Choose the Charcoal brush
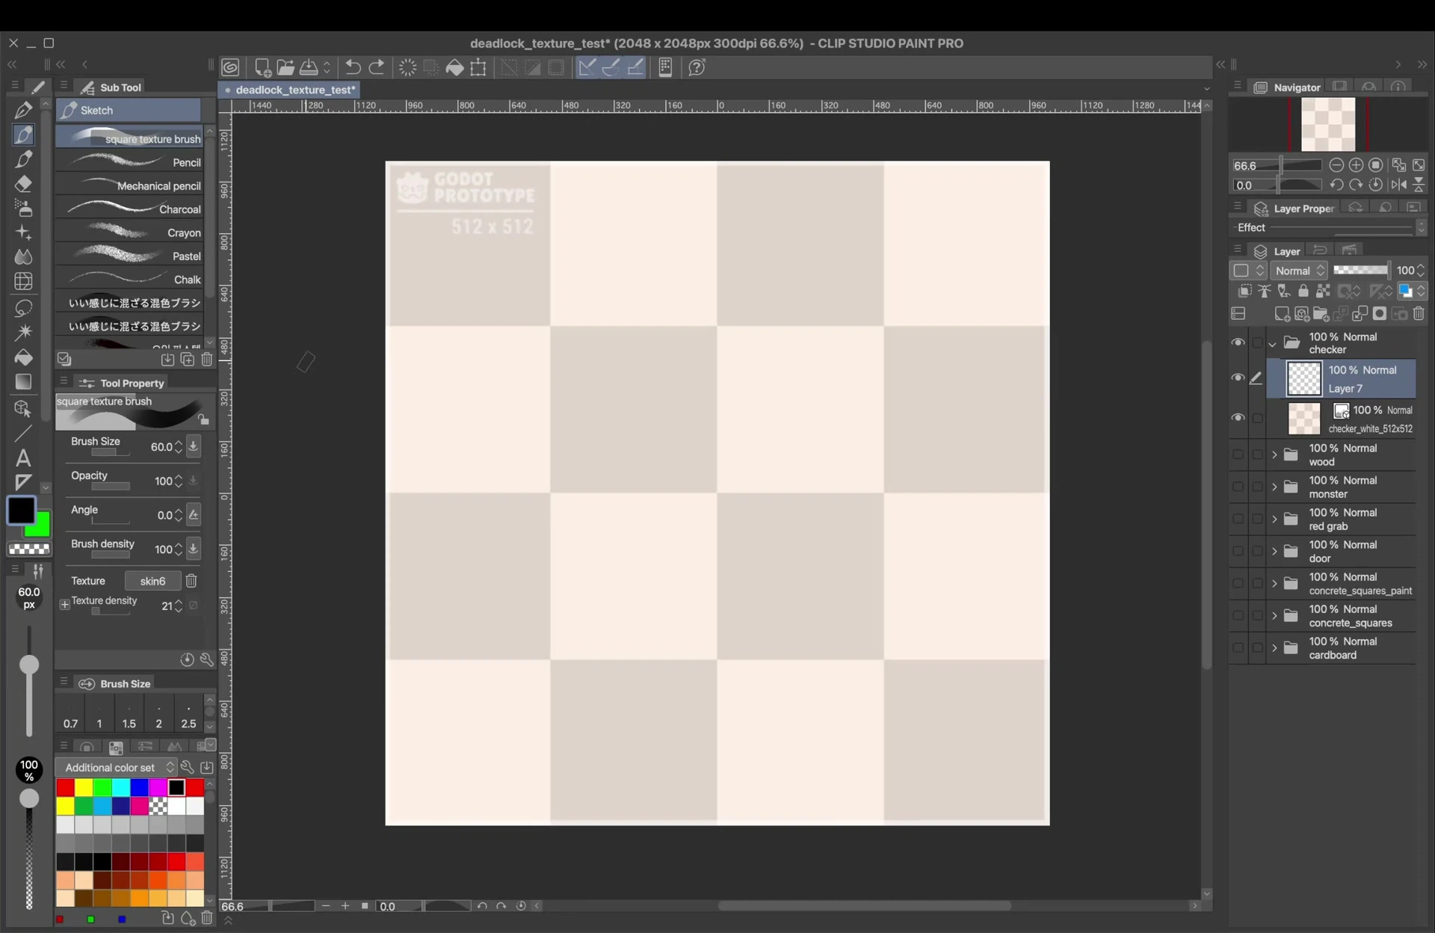This screenshot has width=1435, height=933. [x=129, y=209]
